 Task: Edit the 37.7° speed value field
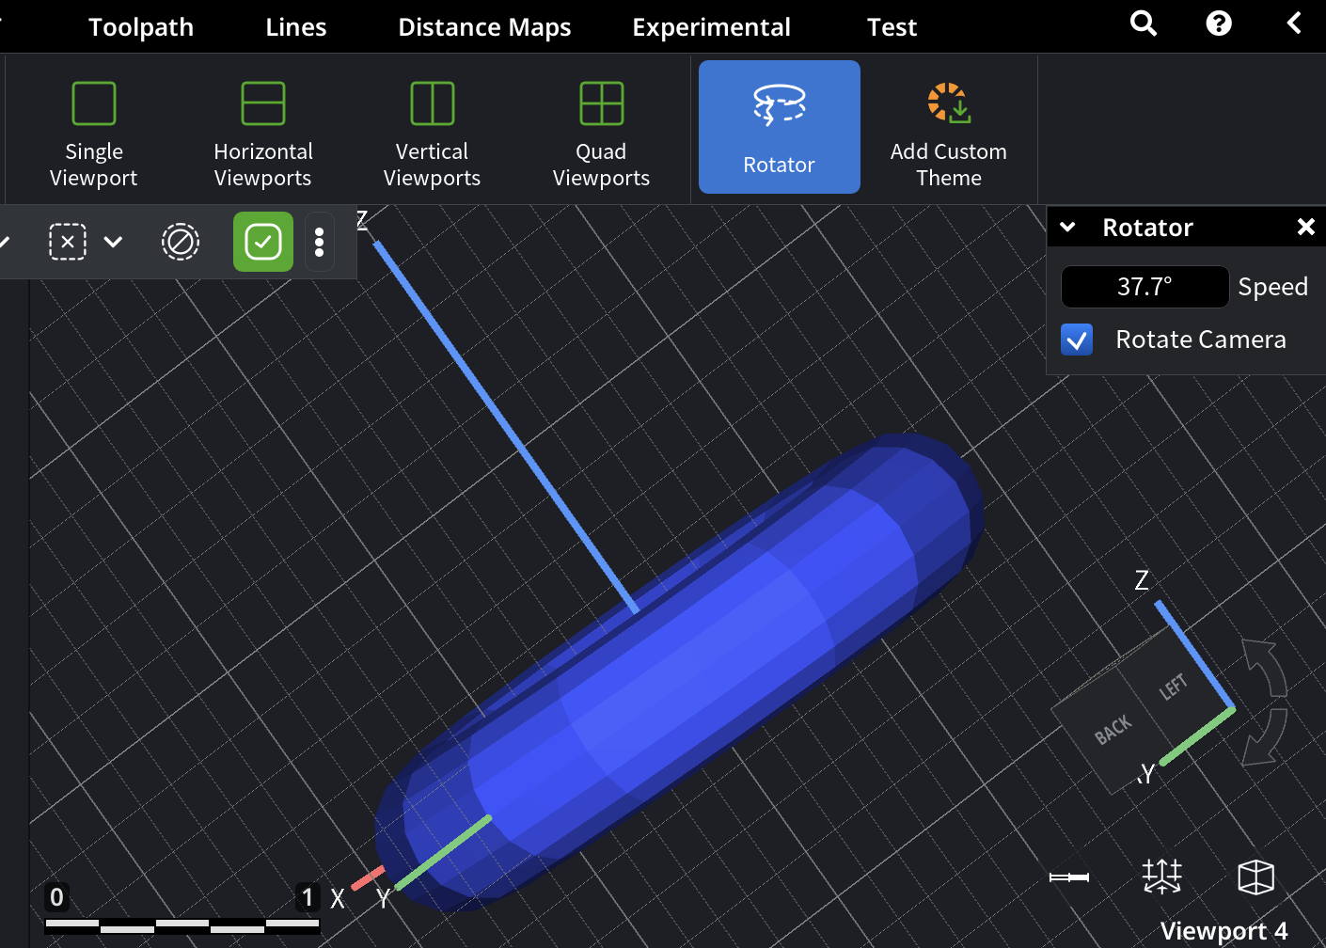(x=1144, y=287)
